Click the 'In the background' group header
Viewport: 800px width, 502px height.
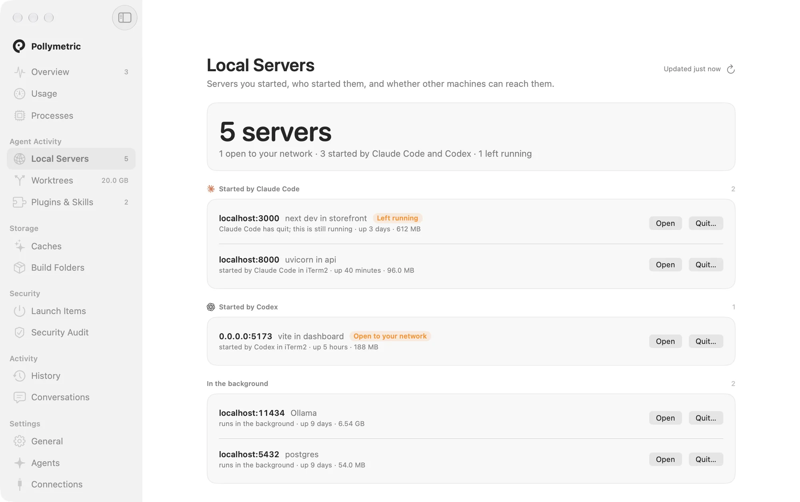click(237, 384)
